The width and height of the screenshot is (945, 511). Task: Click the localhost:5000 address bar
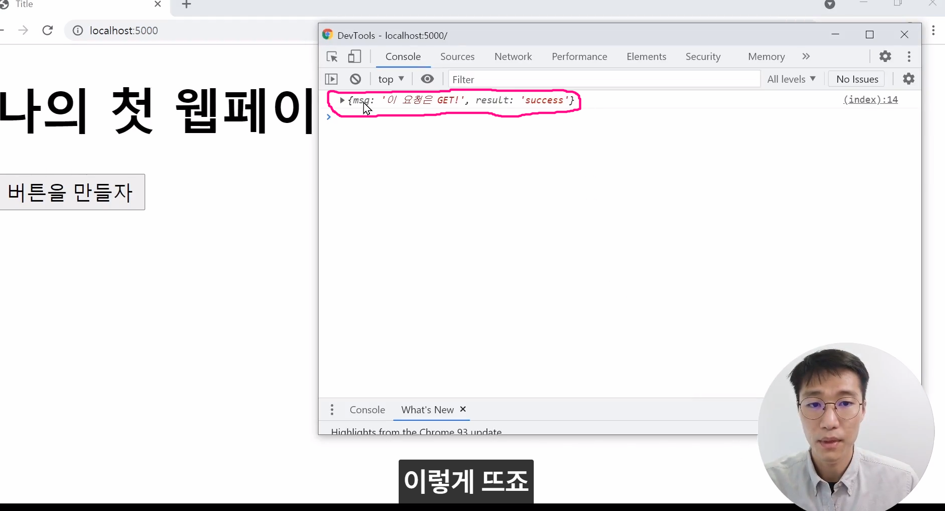124,31
